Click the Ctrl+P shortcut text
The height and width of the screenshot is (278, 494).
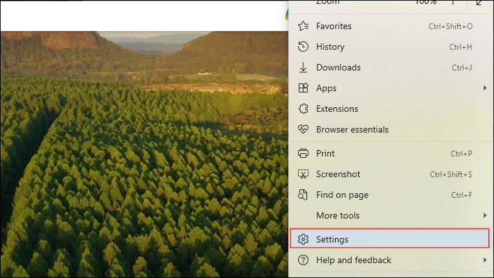461,154
